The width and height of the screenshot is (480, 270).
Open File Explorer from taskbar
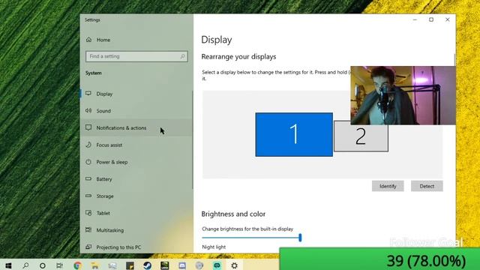tap(95, 265)
